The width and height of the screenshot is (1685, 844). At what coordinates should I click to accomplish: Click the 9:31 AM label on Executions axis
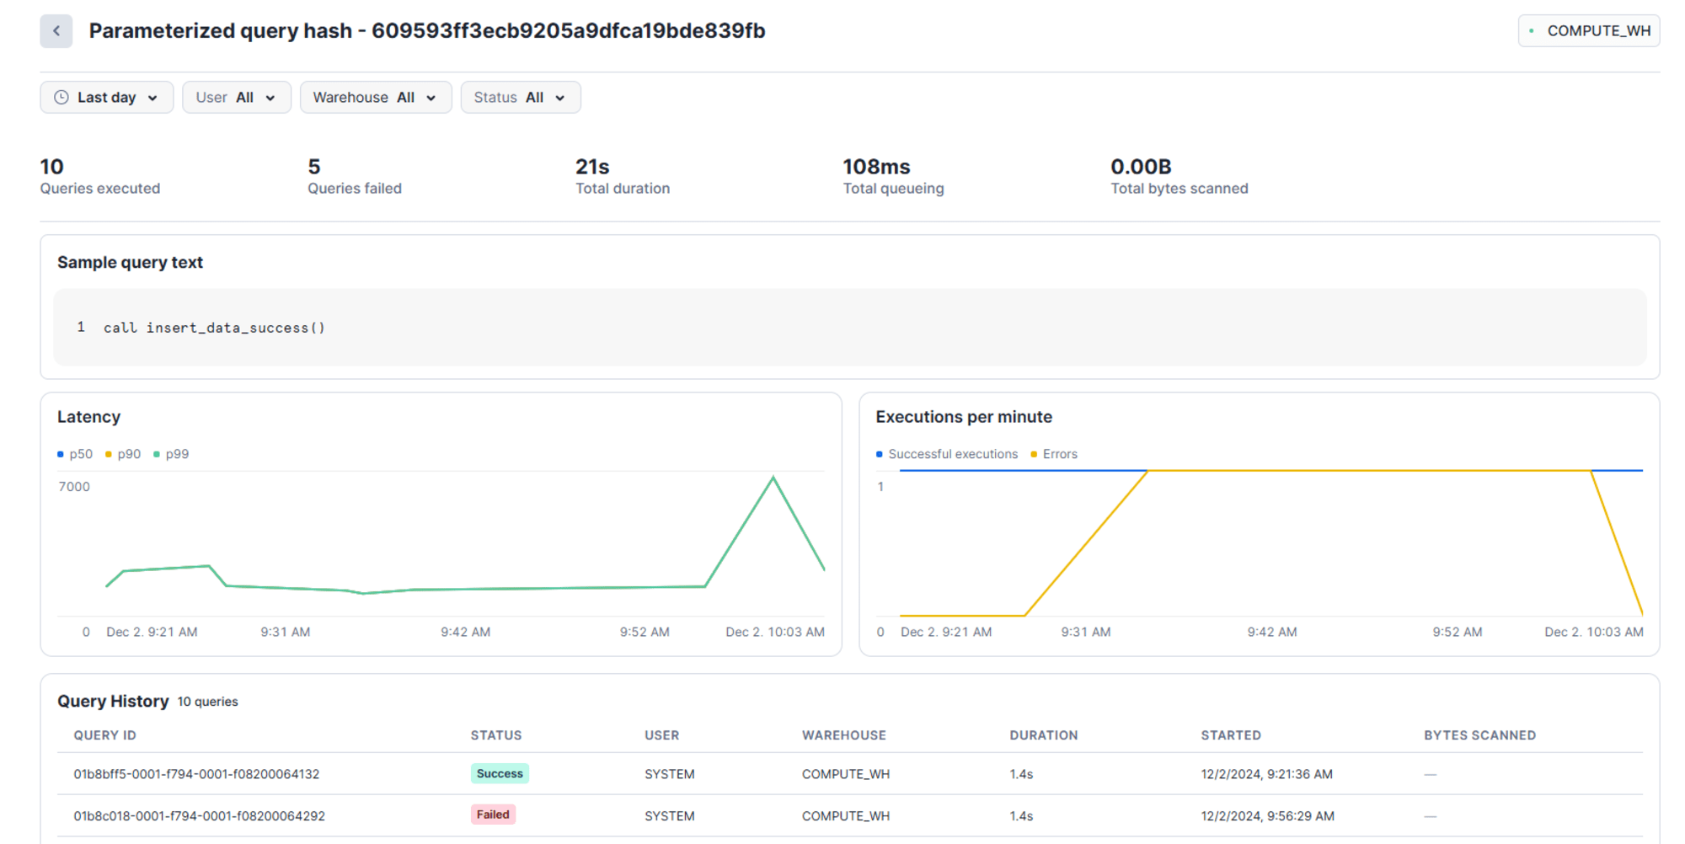click(1086, 632)
